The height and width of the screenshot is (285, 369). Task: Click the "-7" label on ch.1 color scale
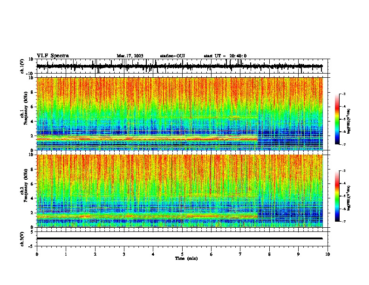pyautogui.click(x=344, y=144)
